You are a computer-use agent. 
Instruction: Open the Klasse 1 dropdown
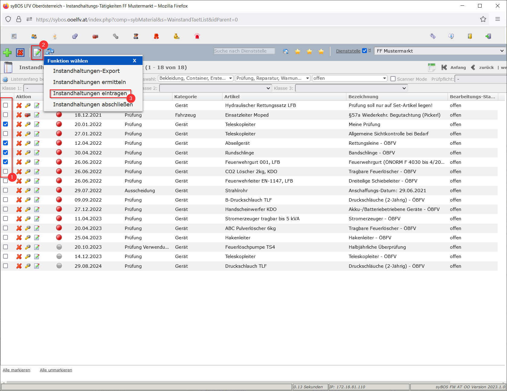pyautogui.click(x=34, y=88)
